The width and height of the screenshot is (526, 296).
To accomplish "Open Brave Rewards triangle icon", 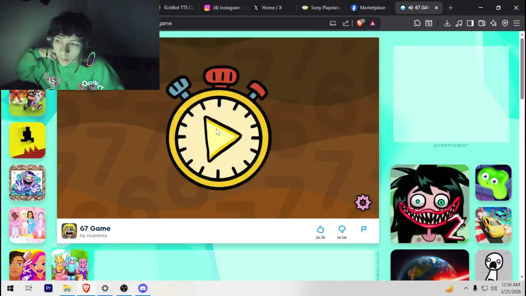I will [372, 23].
